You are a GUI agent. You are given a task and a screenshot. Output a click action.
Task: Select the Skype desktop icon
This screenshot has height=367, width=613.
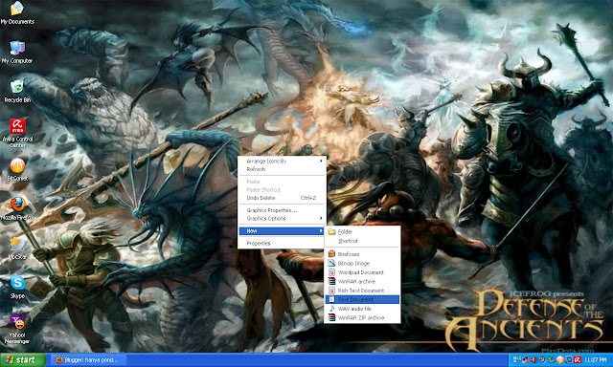pos(17,287)
